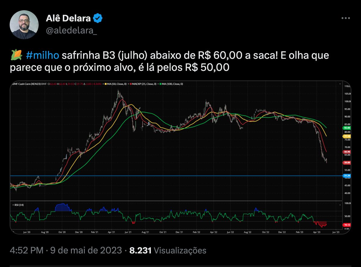361x267 pixels.
Task: Click the red MAEXP 21 color swatch
Action: [x=131, y=84]
